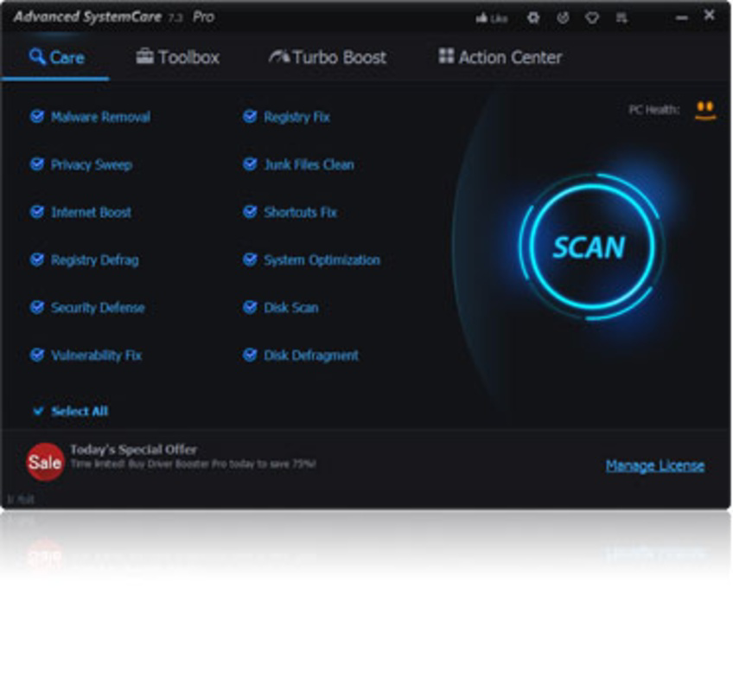This screenshot has width=733, height=692.
Task: Toggle the Junk Files Clean checkbox
Action: pyautogui.click(x=250, y=163)
